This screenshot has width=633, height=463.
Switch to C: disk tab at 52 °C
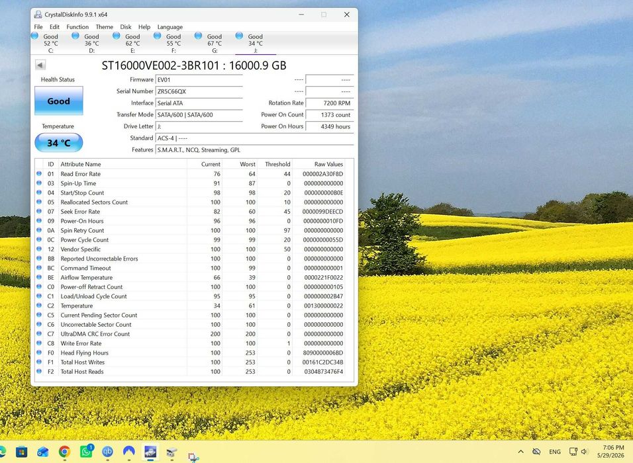tap(51, 43)
